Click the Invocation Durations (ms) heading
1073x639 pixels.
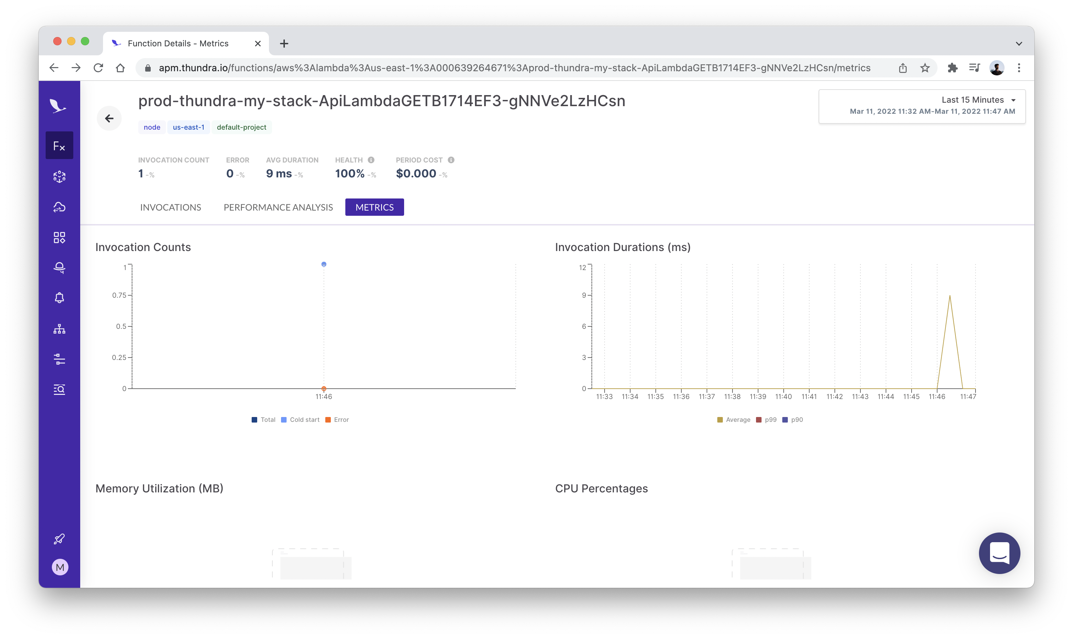tap(622, 247)
